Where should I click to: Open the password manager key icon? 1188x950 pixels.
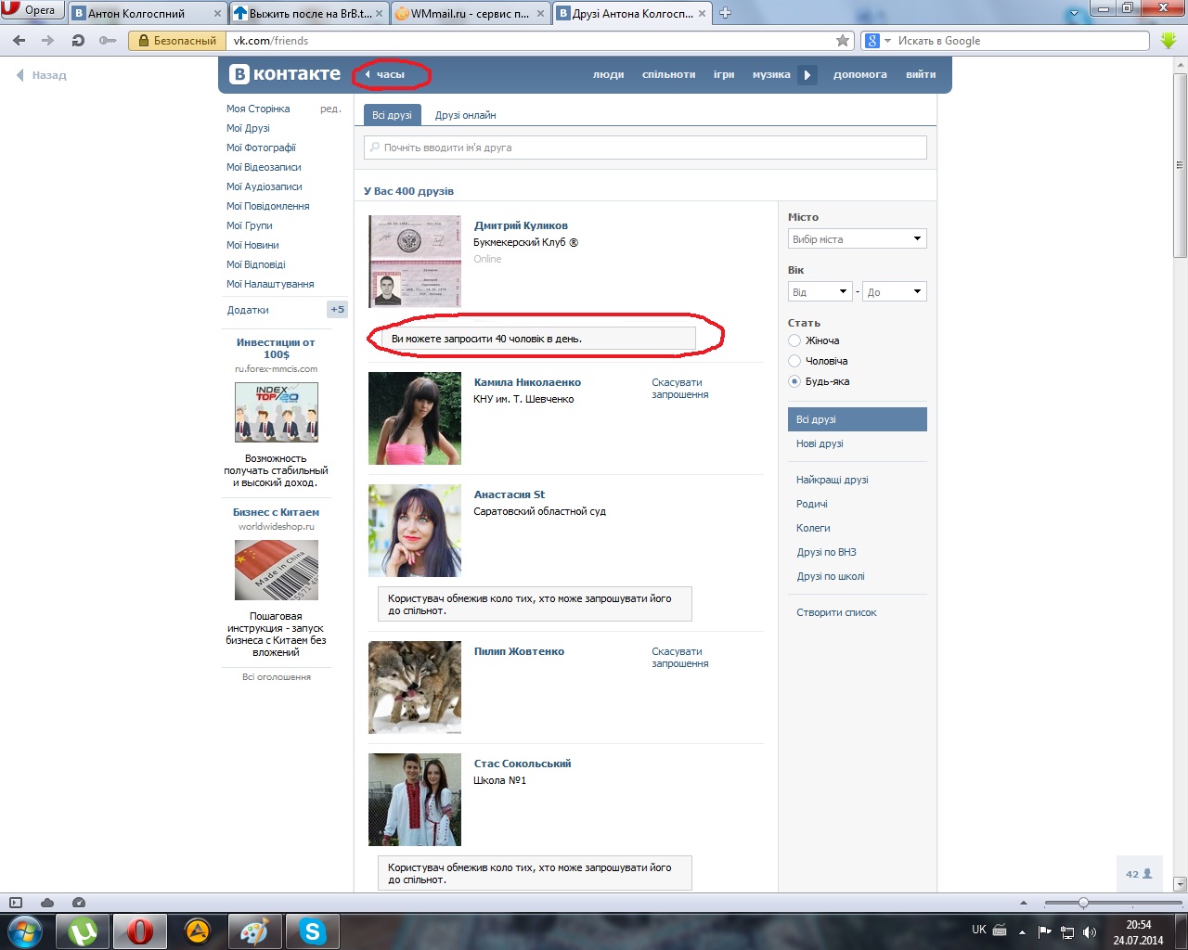pos(108,41)
